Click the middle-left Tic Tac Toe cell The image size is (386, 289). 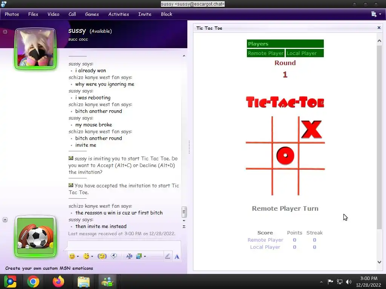pyautogui.click(x=259, y=155)
